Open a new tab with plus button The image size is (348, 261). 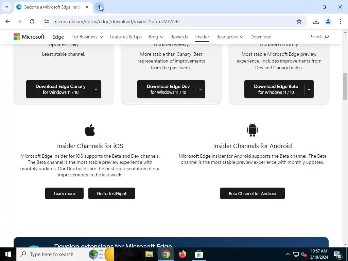[99, 7]
